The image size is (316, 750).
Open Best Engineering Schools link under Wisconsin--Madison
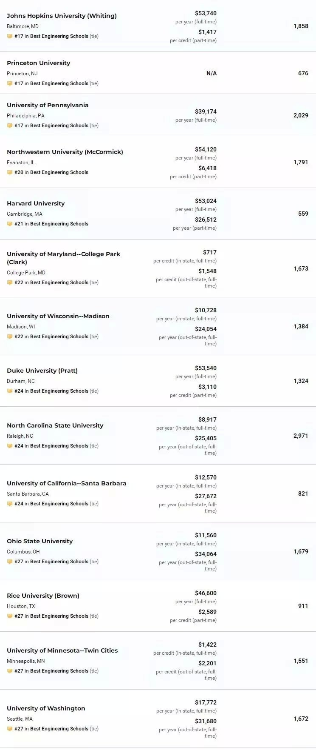[59, 337]
